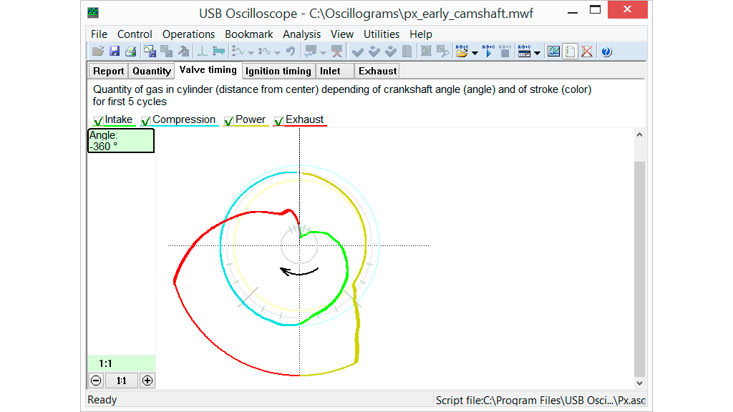Click the fit waveform to frame icon

click(x=426, y=51)
